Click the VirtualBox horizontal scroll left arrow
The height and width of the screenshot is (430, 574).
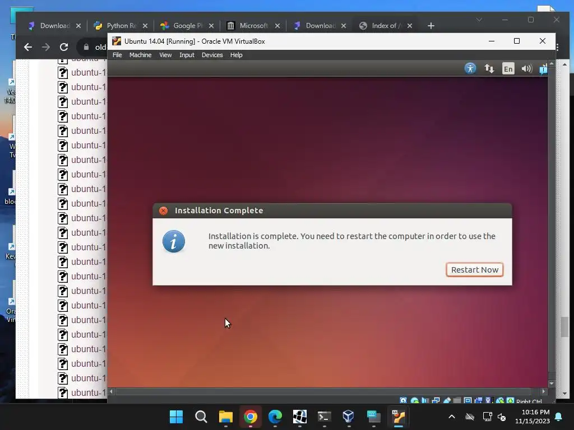(112, 391)
